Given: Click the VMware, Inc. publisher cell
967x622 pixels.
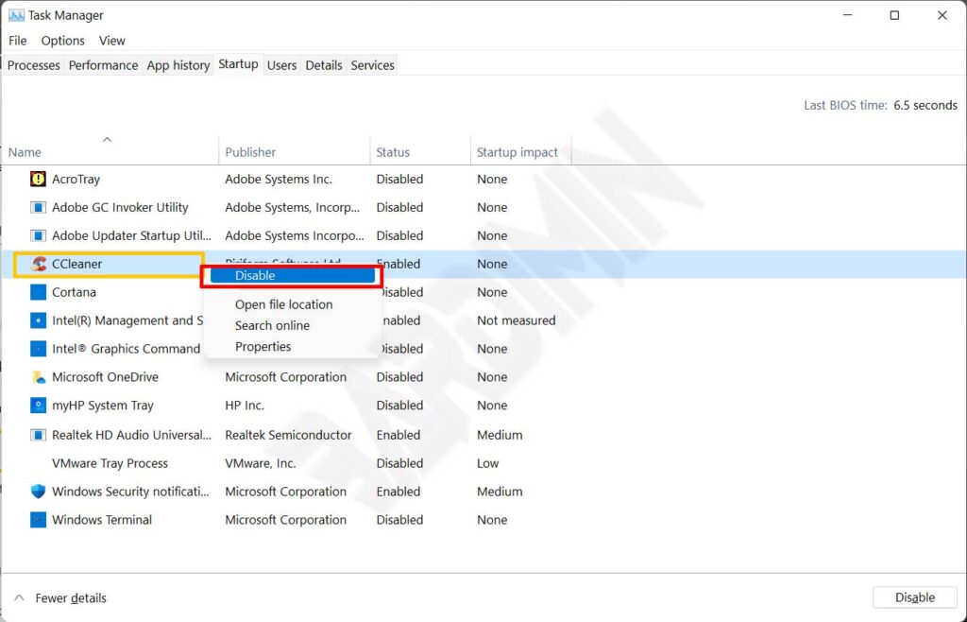Looking at the screenshot, I should pos(261,463).
